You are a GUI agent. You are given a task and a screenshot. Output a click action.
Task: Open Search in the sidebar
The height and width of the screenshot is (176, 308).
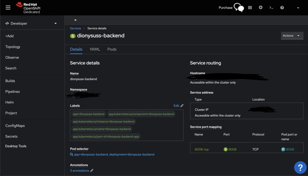click(x=11, y=68)
